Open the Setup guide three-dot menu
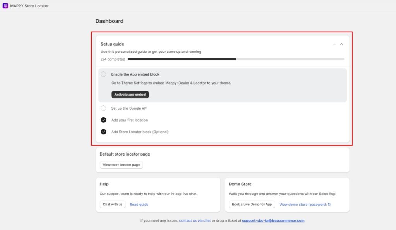 click(334, 44)
